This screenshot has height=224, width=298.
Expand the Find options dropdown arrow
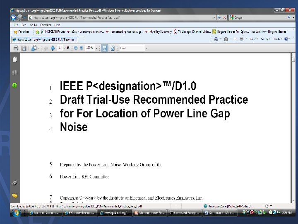pyautogui.click(x=146, y=48)
